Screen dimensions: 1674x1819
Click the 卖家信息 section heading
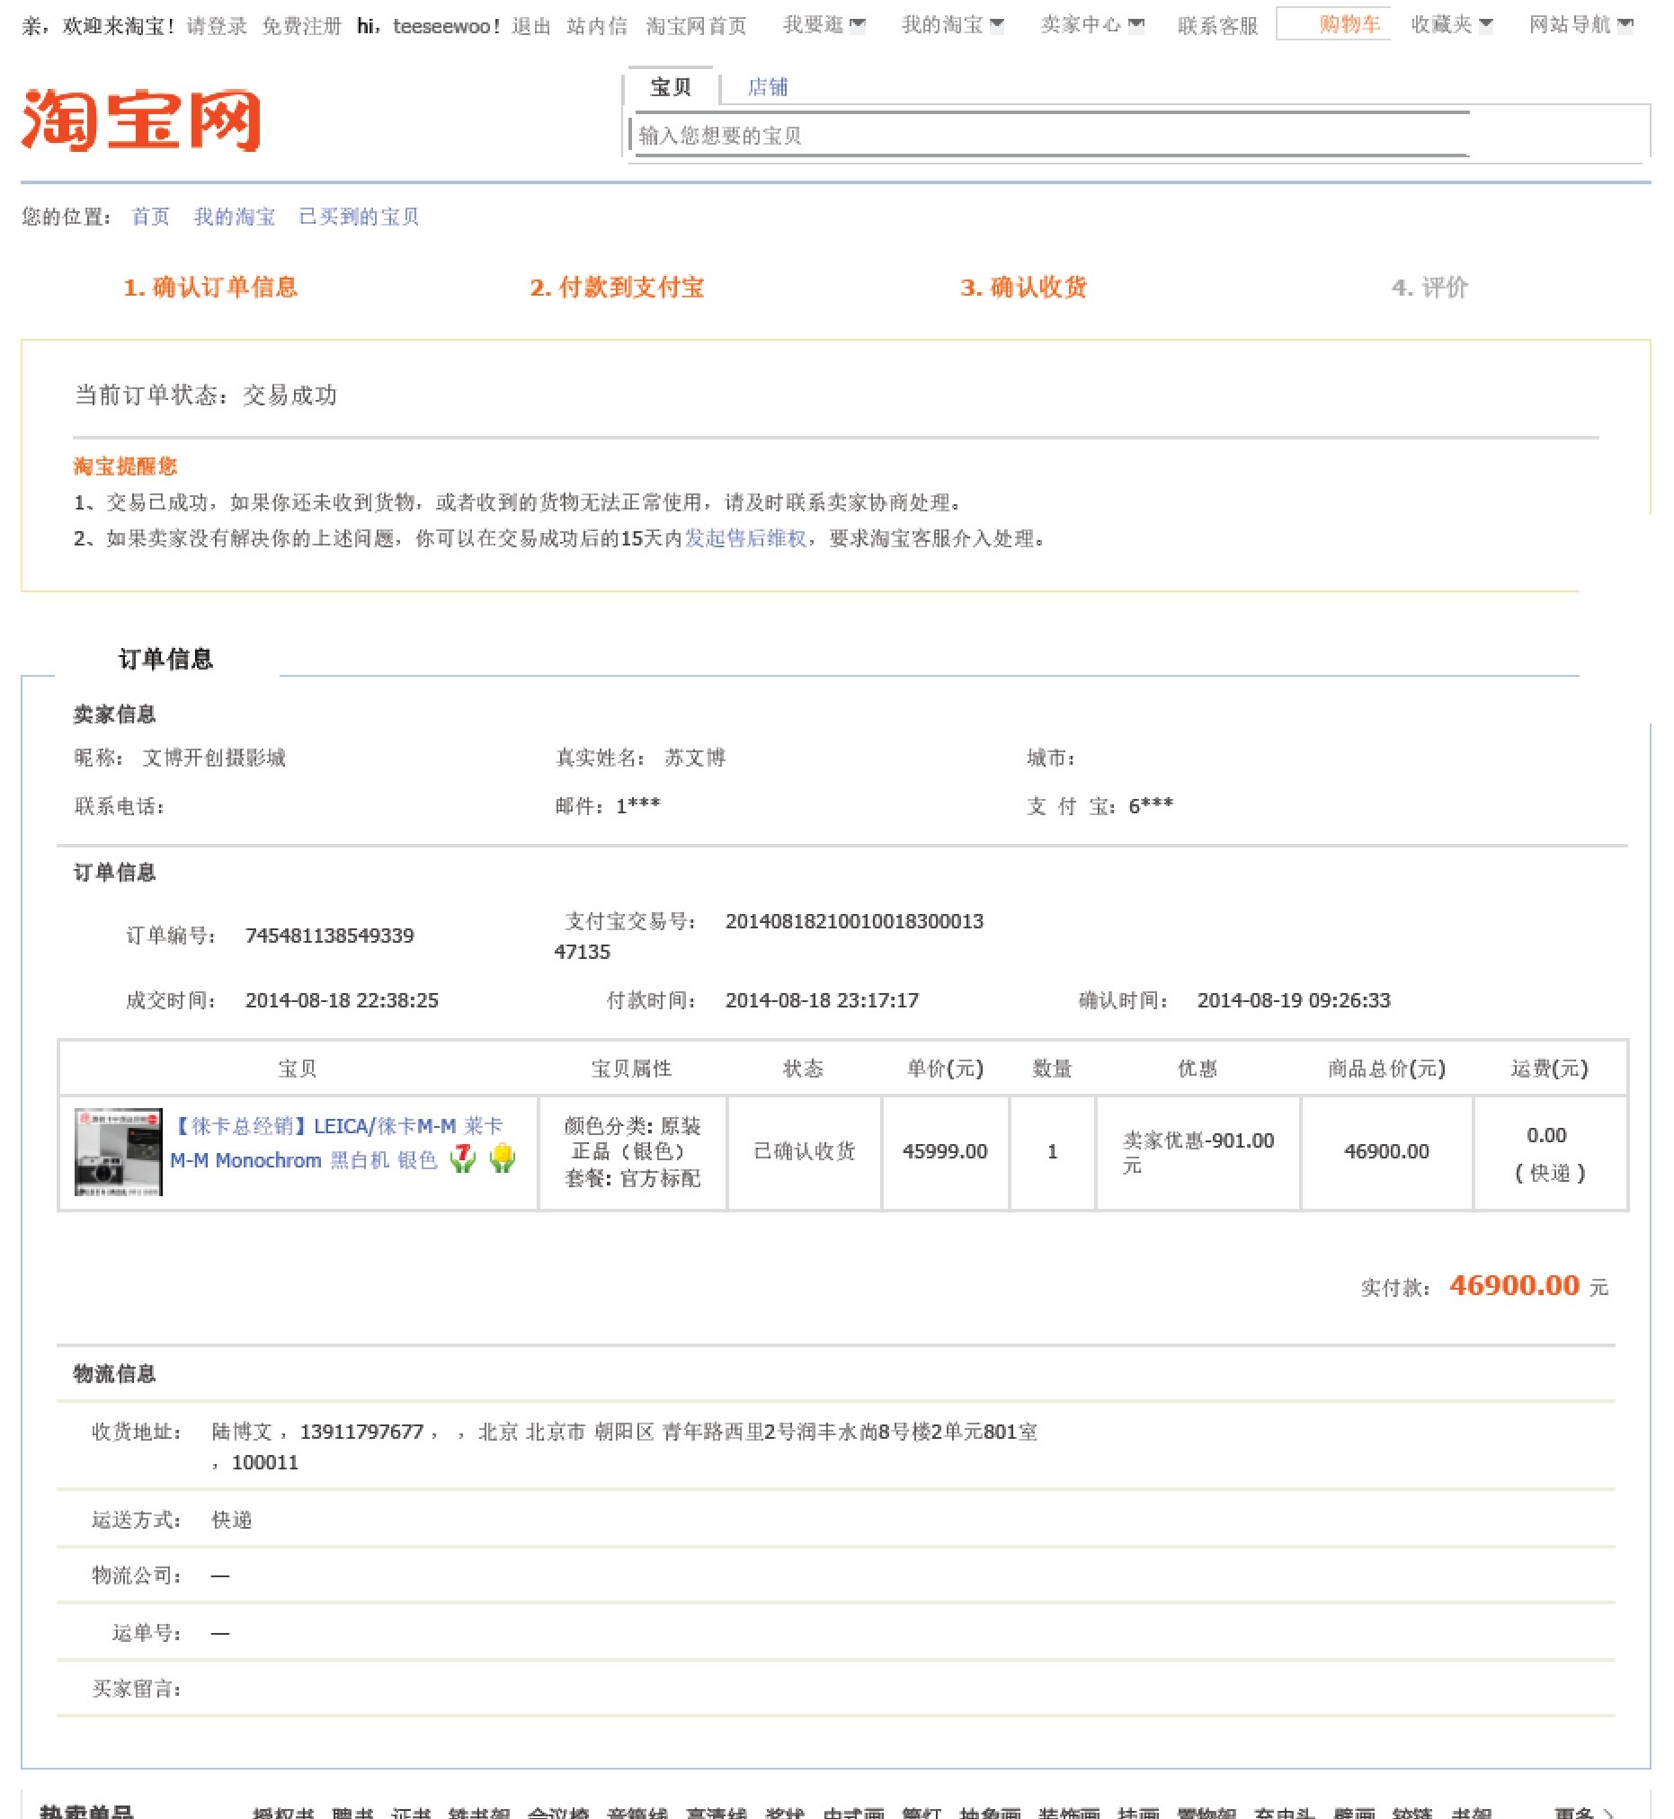[114, 715]
